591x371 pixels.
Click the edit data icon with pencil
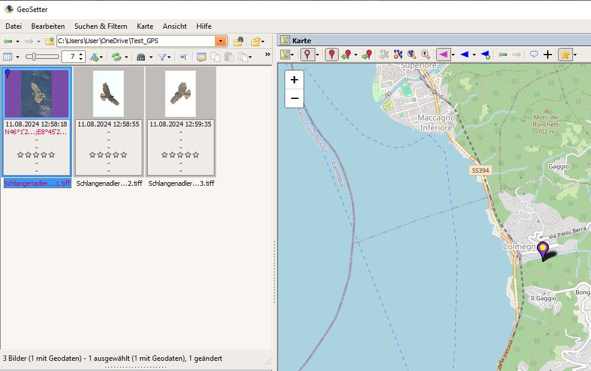coord(201,57)
